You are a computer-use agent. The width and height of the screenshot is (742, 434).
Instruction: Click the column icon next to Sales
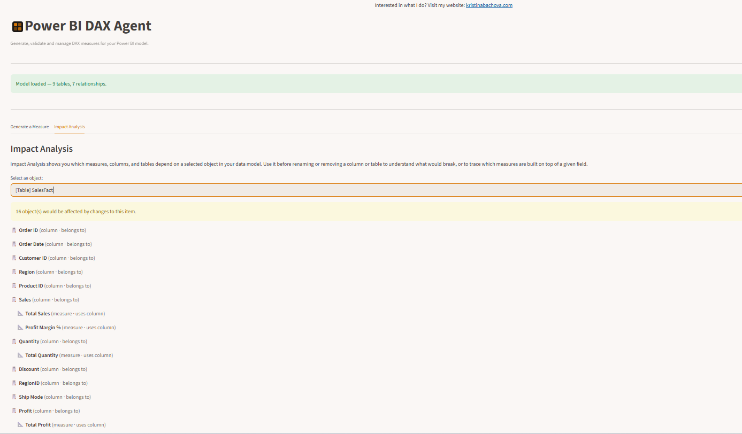(x=14, y=300)
